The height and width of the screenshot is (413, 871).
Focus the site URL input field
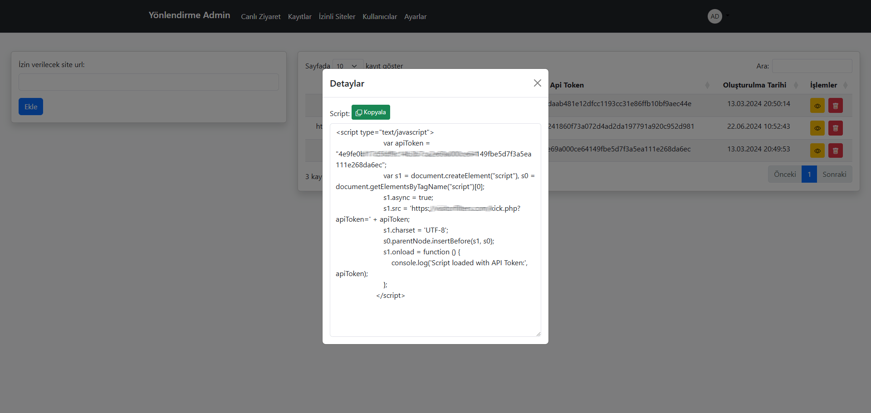148,82
